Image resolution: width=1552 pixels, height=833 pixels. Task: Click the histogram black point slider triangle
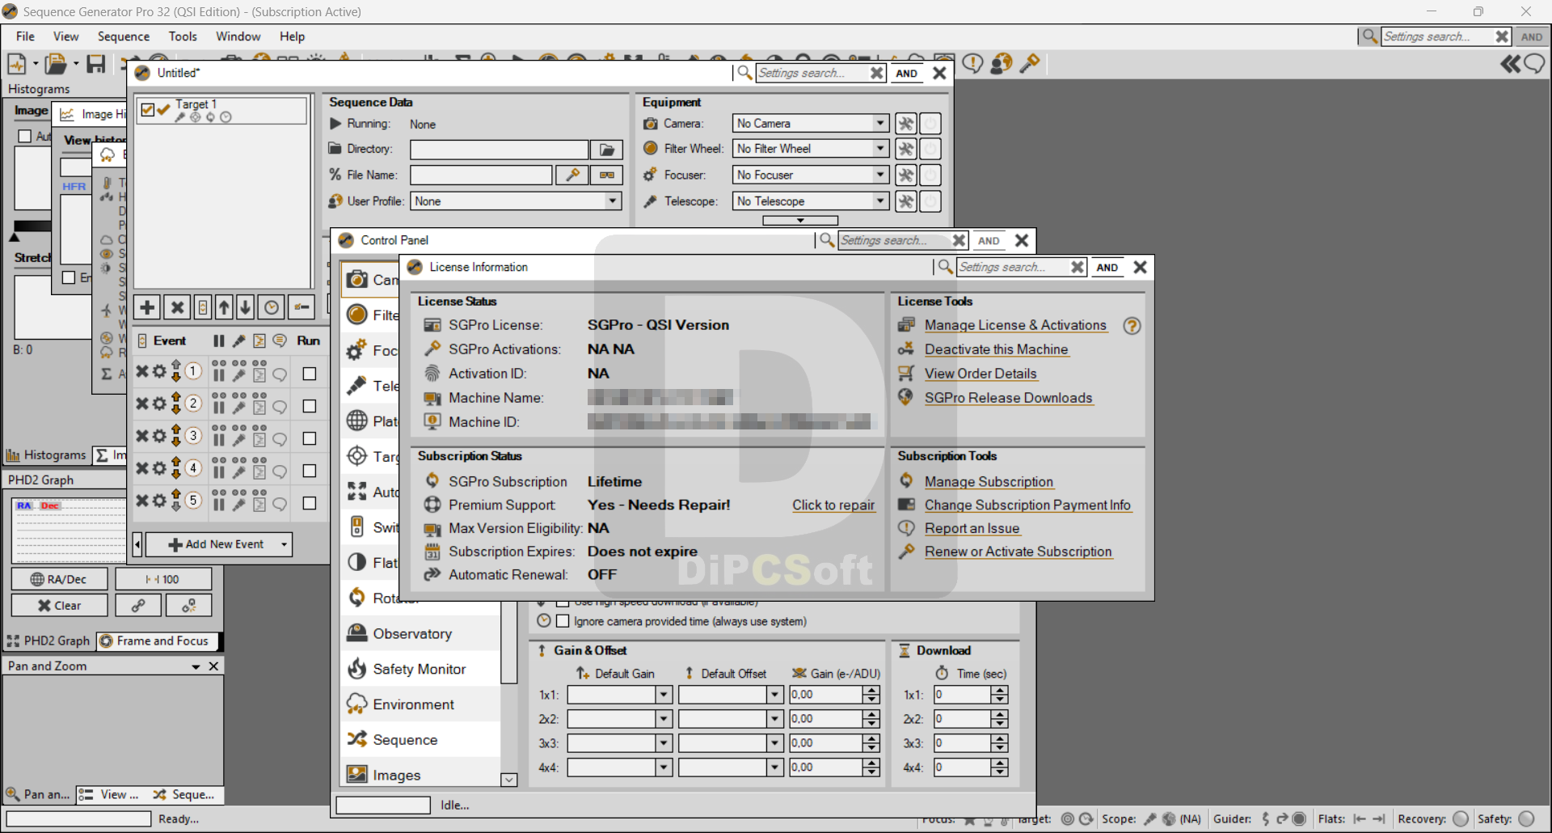coord(15,238)
